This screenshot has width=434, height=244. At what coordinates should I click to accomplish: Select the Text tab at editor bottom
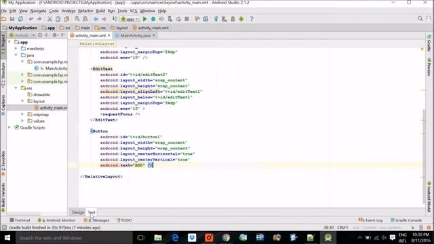pos(92,212)
